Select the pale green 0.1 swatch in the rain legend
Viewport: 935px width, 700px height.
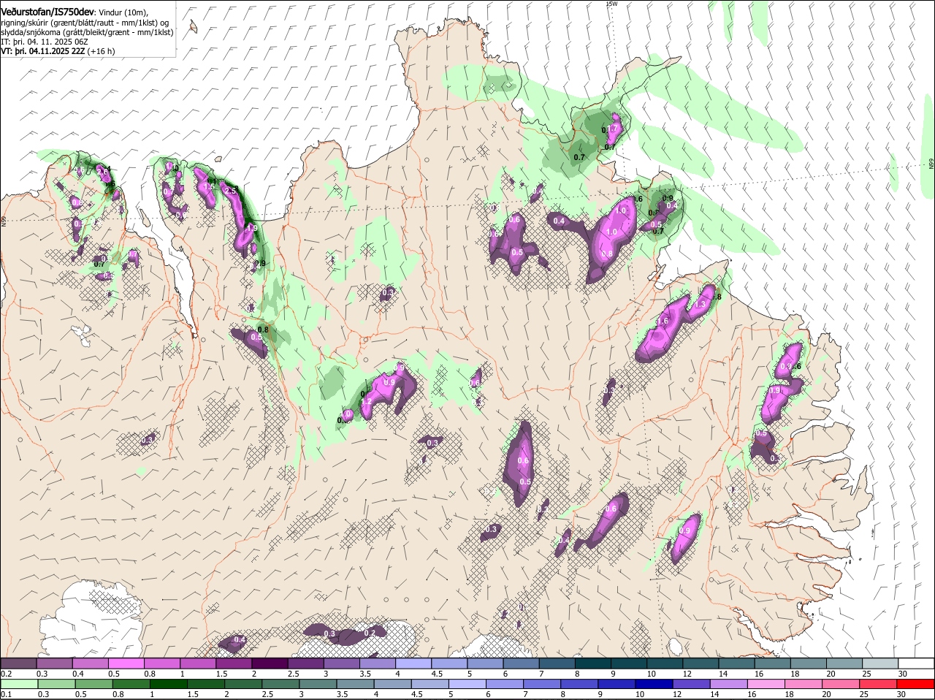[x=18, y=684]
